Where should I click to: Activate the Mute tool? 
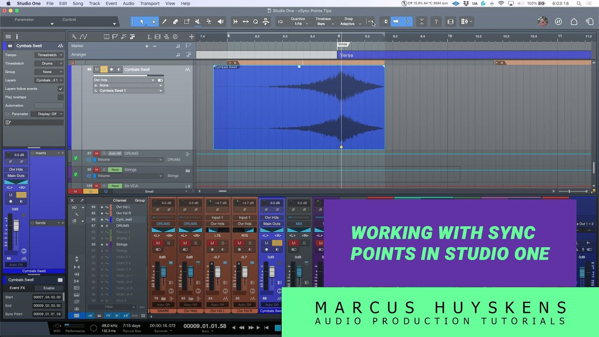click(x=198, y=22)
